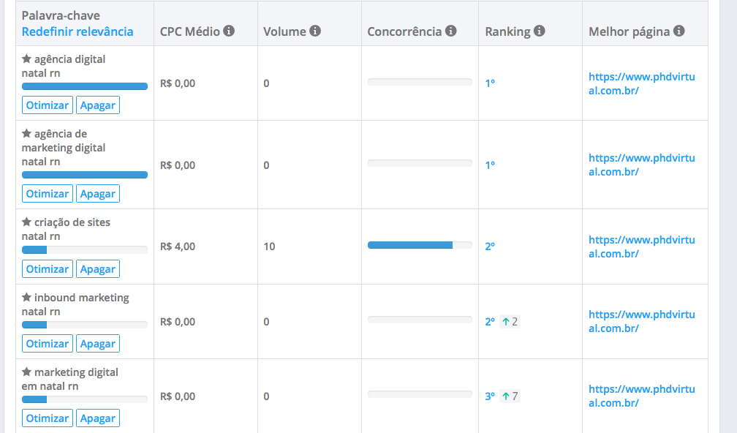This screenshot has width=737, height=433.
Task: Open phdvirtual URL in inbound marketing row
Action: pyautogui.click(x=642, y=322)
